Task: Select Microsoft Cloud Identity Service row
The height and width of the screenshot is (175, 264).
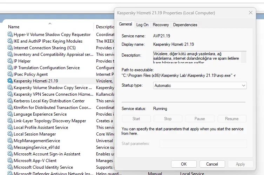Action: pyautogui.click(x=43, y=167)
